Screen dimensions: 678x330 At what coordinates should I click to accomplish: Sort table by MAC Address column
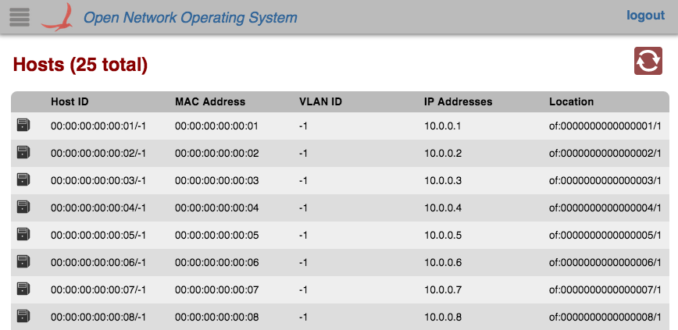(x=210, y=101)
